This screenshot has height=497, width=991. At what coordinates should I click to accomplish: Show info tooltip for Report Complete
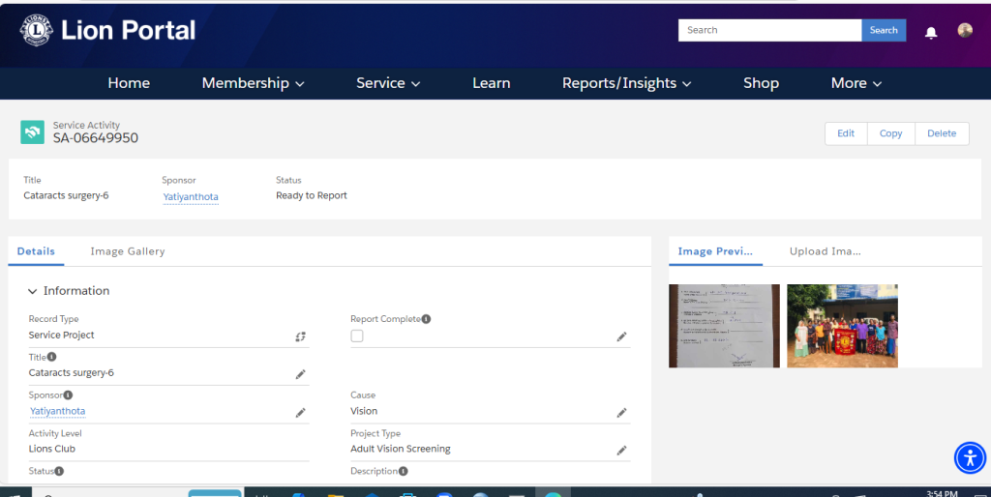(426, 319)
